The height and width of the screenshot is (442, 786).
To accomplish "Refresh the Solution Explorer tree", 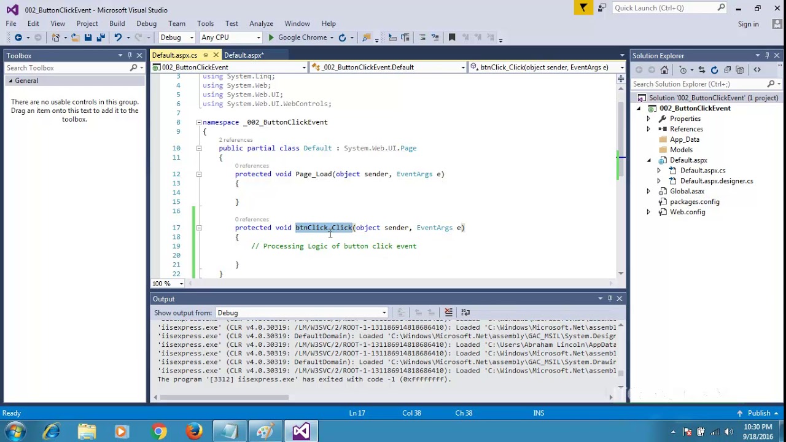I will pos(714,70).
